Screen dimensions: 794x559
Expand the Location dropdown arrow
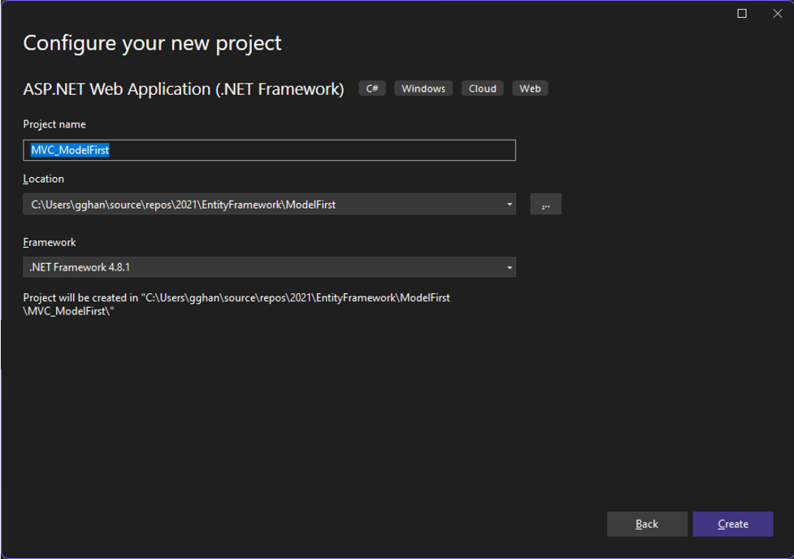(510, 204)
